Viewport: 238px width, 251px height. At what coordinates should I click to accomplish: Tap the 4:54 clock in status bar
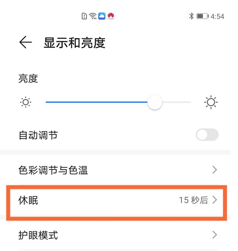[x=217, y=16]
